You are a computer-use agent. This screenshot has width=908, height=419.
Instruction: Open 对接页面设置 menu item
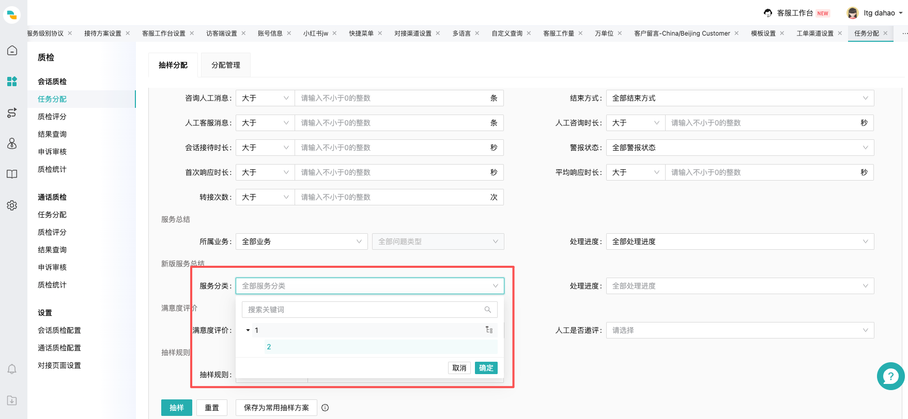click(59, 365)
